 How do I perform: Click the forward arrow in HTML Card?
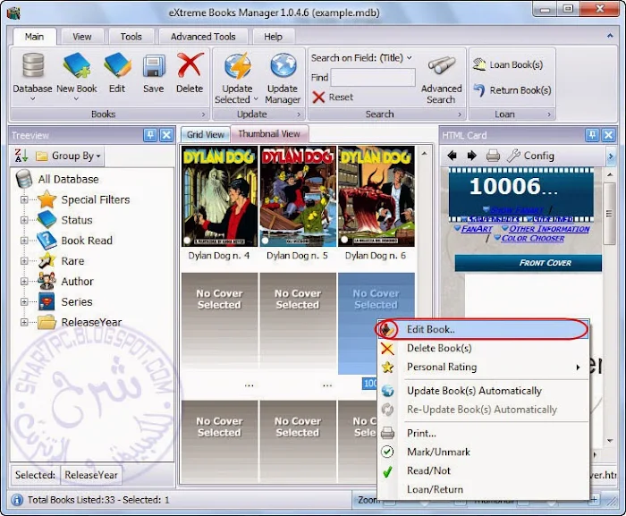pos(472,156)
